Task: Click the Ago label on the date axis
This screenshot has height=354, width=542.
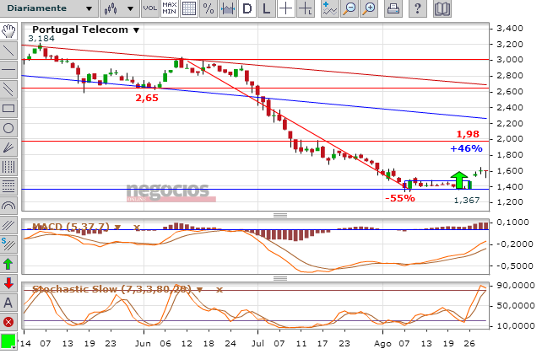Action: [382, 344]
